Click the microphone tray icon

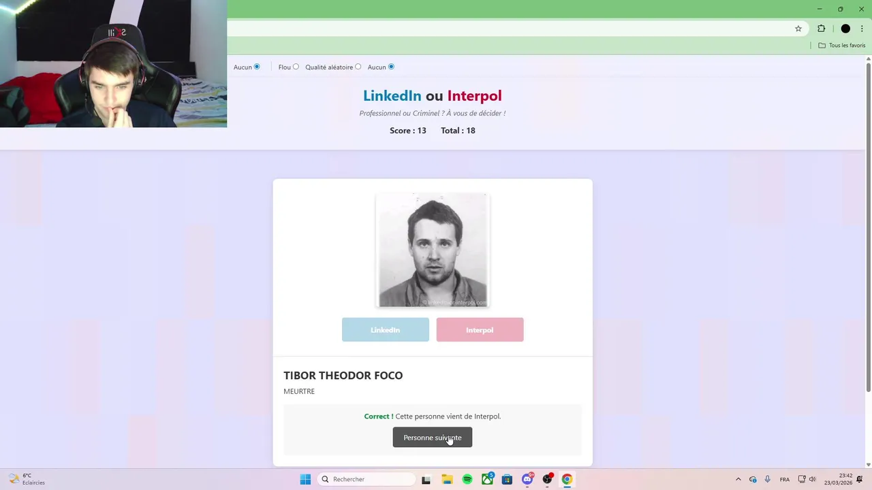click(x=768, y=479)
